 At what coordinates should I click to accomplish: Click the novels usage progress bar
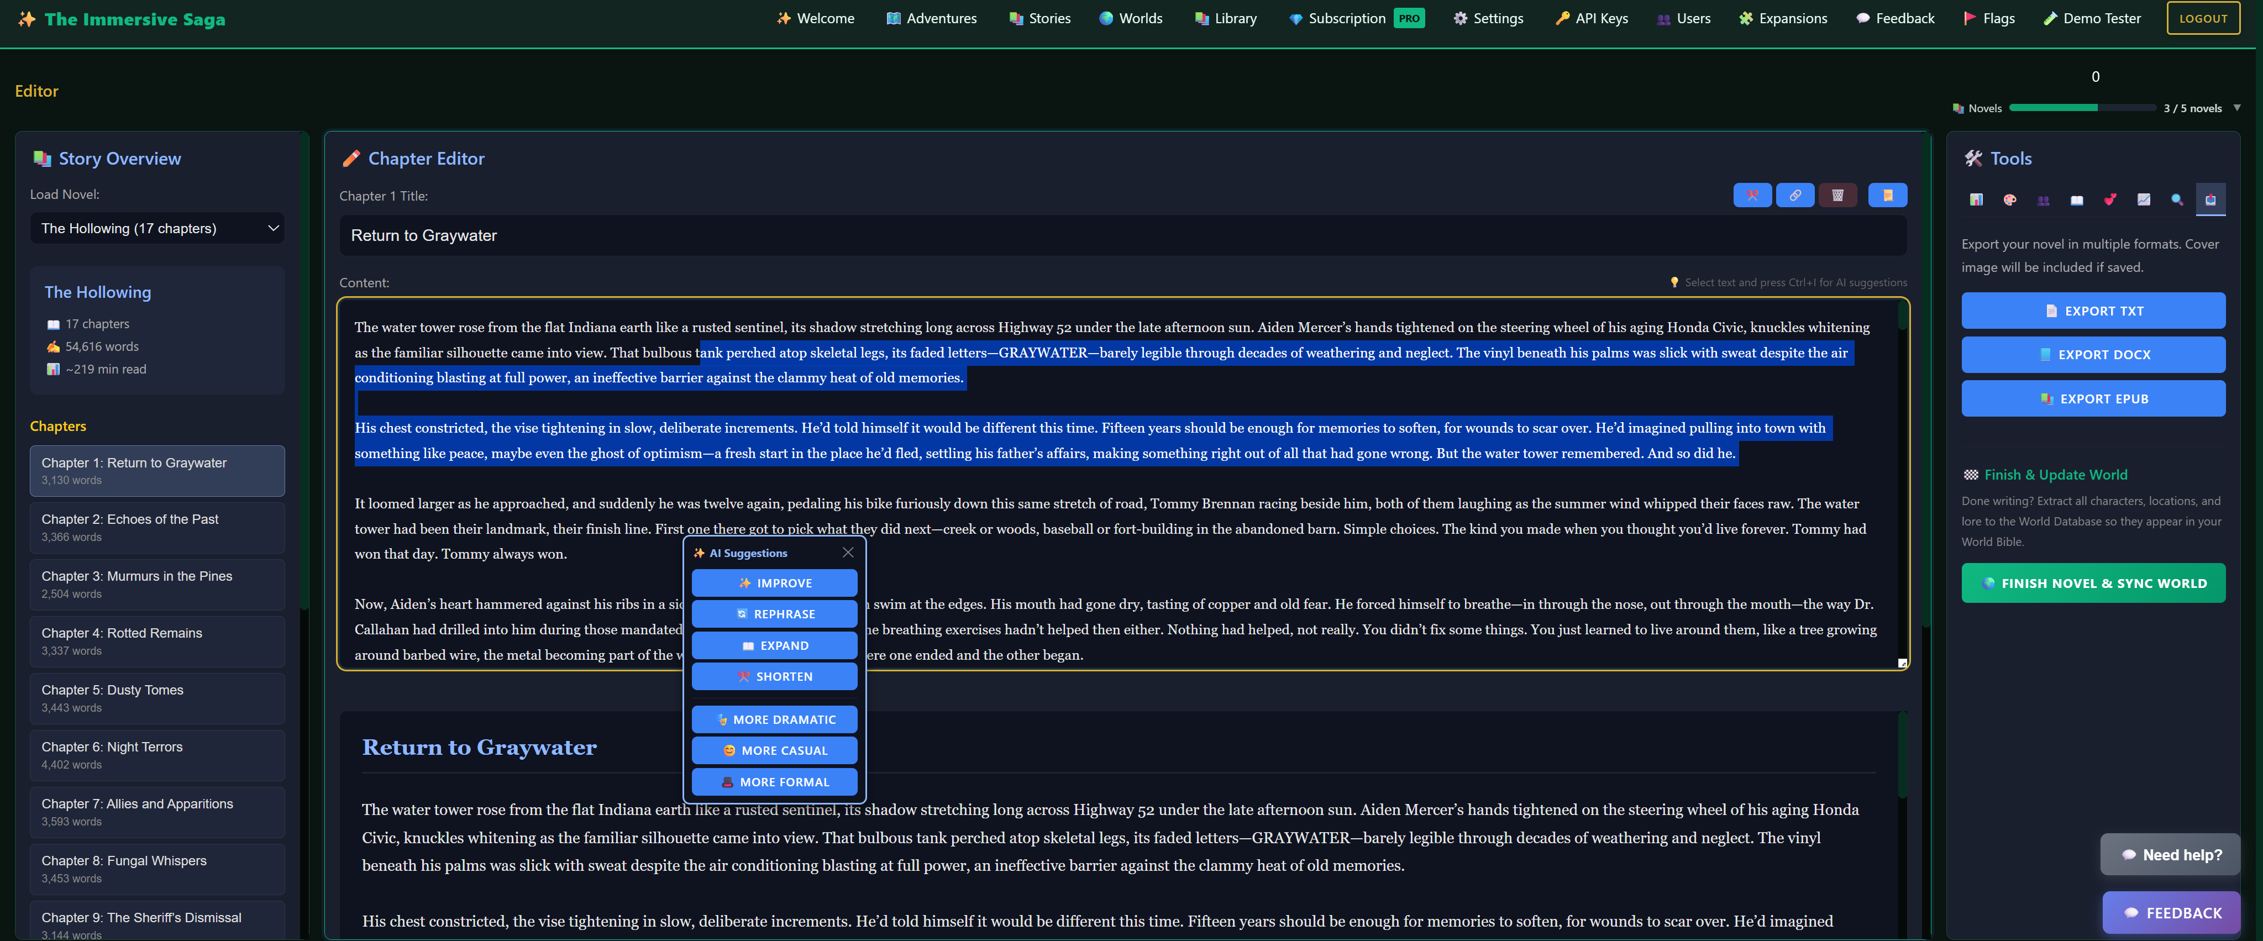tap(2081, 108)
